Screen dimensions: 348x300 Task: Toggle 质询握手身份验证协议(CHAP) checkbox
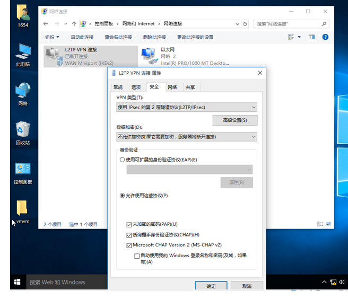coord(129,235)
